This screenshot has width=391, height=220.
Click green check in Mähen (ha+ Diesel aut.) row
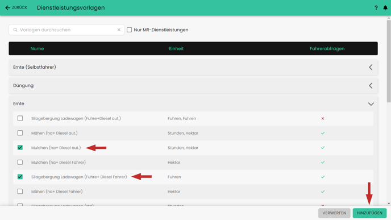click(x=323, y=133)
